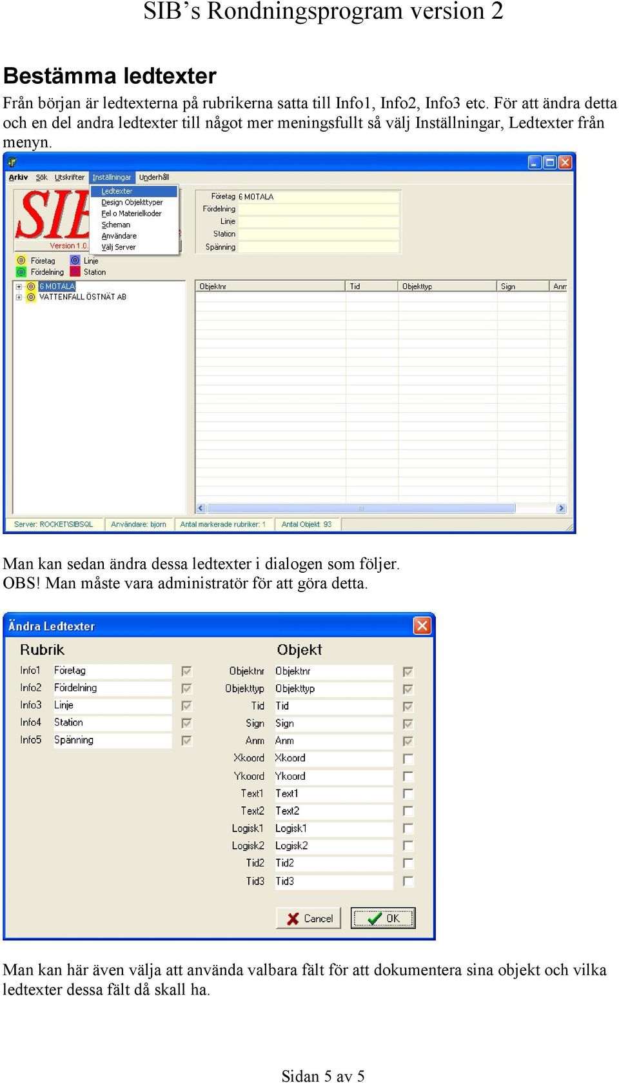619x1083 pixels.
Task: Select Välj Server menu entry
Action: 134,247
